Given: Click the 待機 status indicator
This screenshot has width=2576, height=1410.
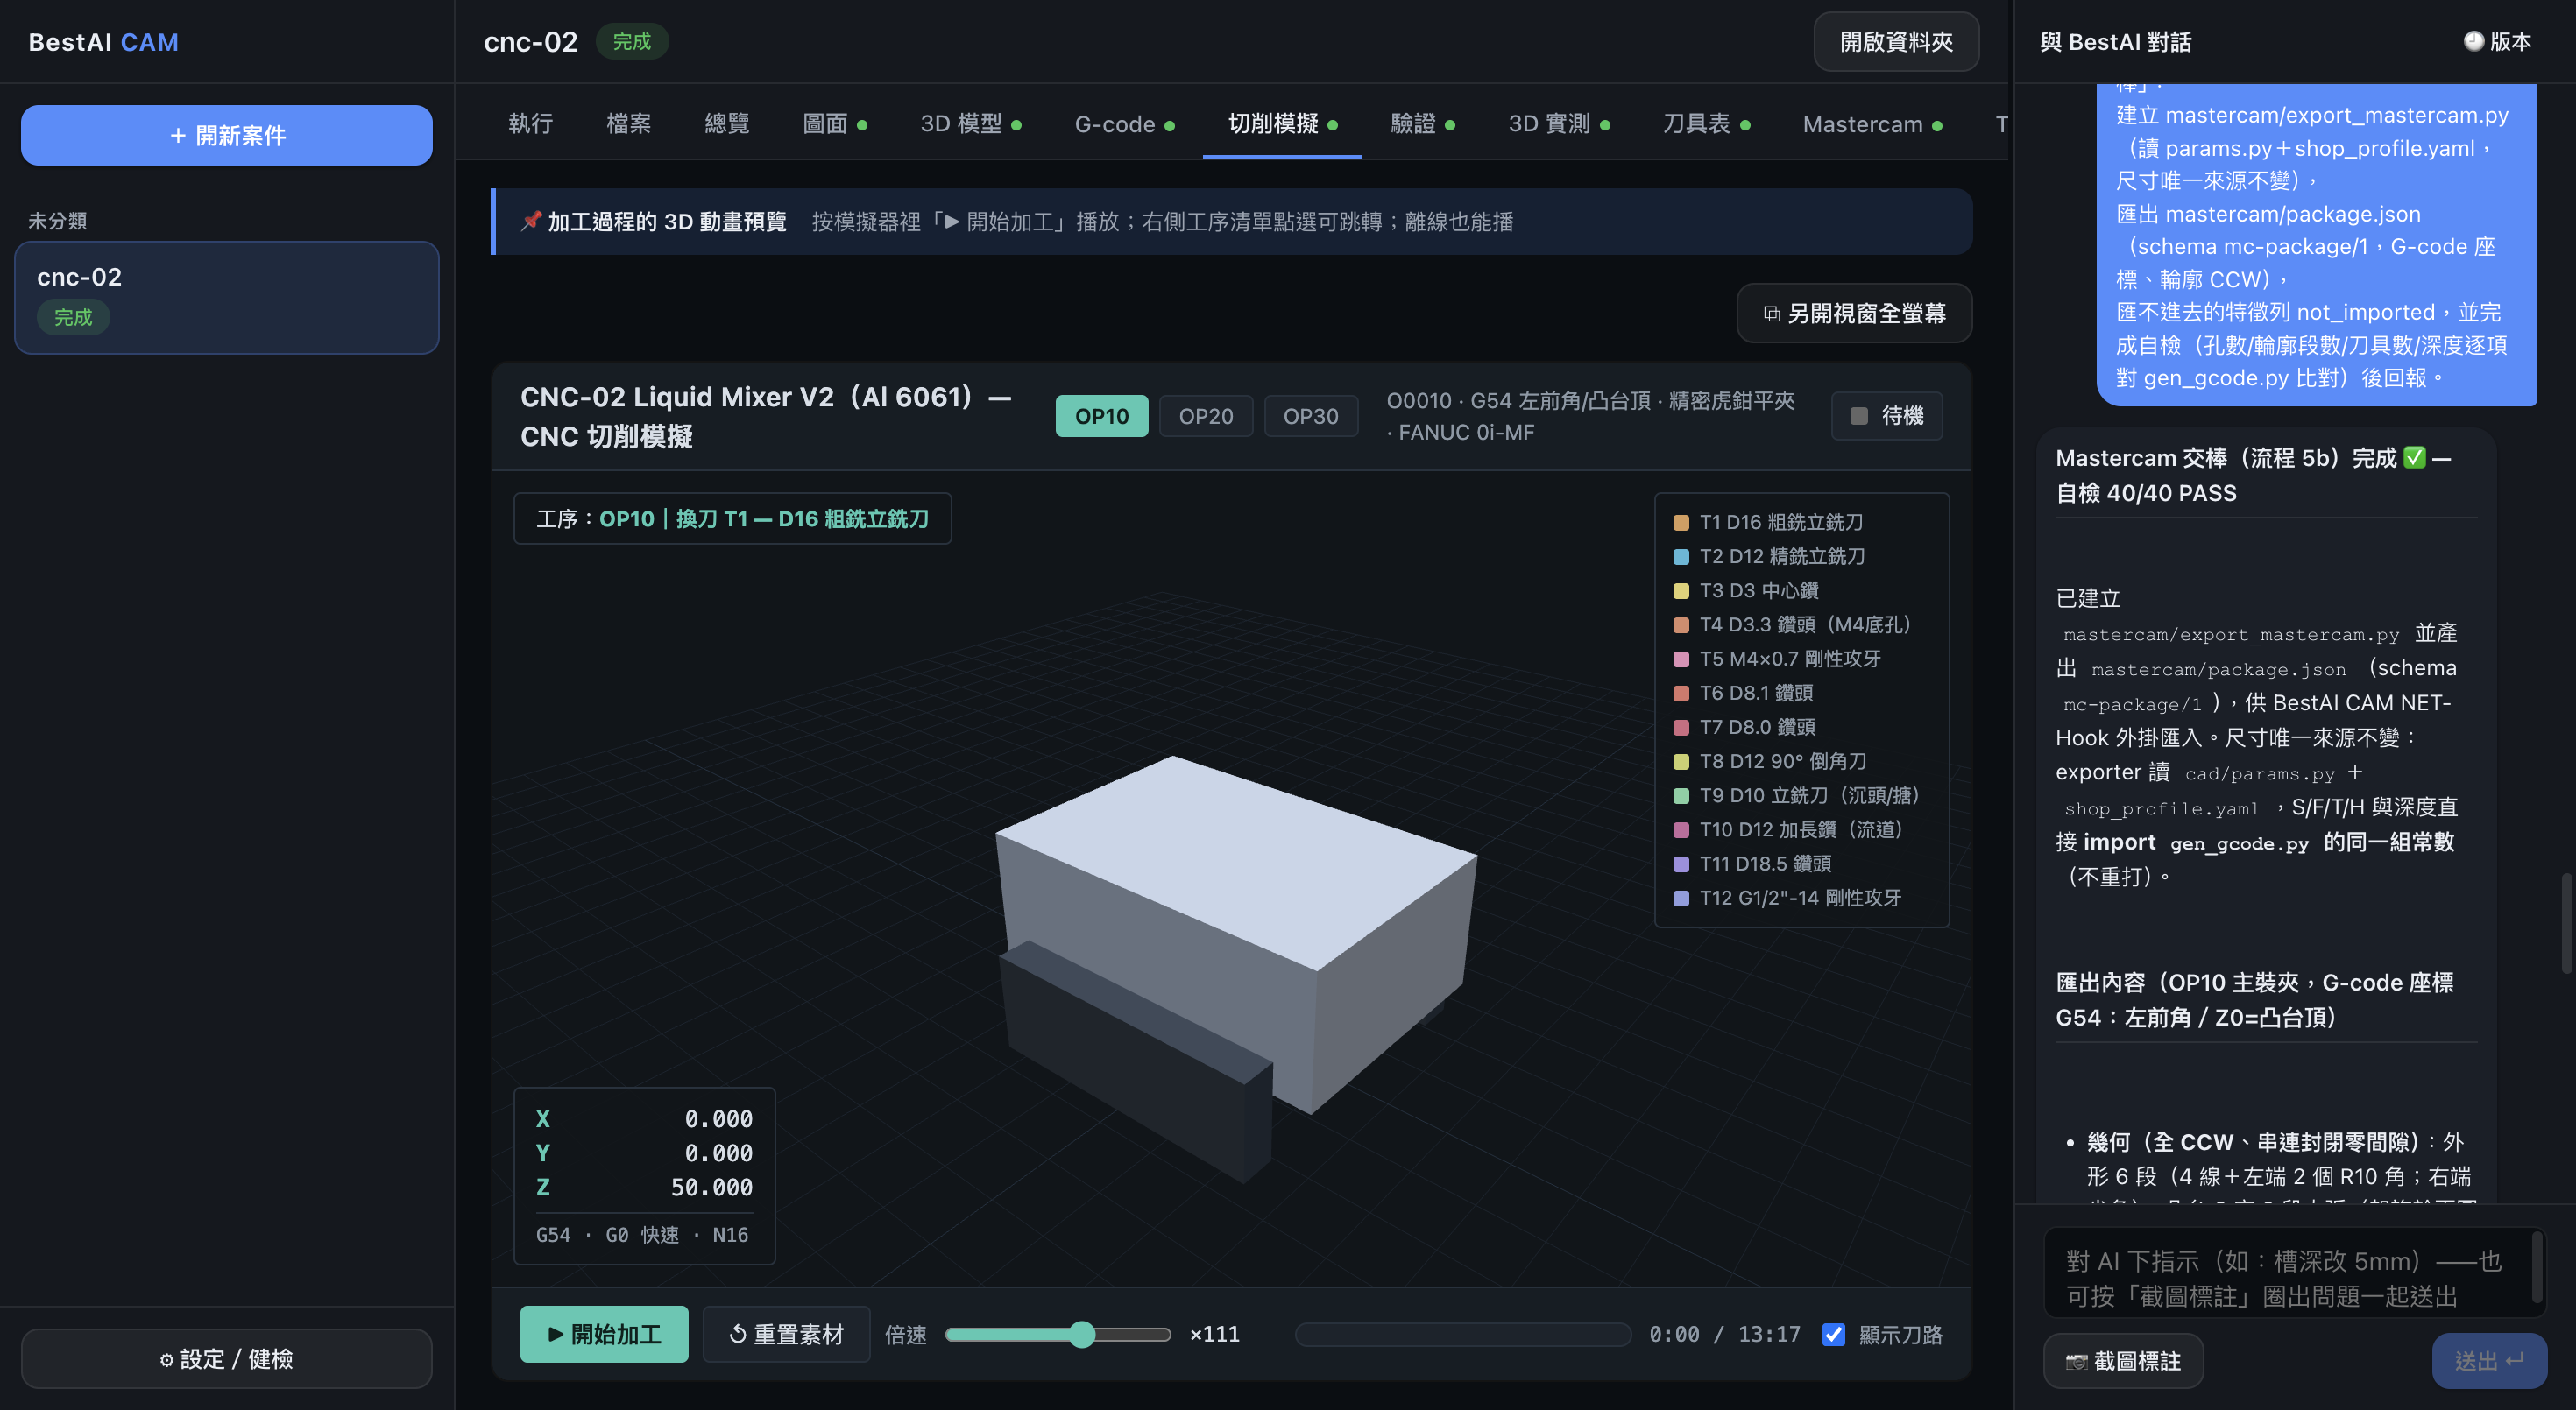Looking at the screenshot, I should pos(1886,416).
